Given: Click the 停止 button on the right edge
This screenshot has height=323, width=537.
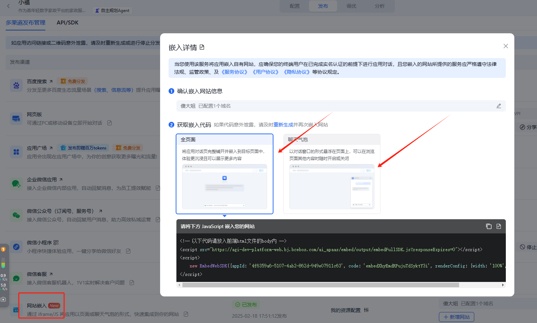Looking at the screenshot, I should point(528,247).
